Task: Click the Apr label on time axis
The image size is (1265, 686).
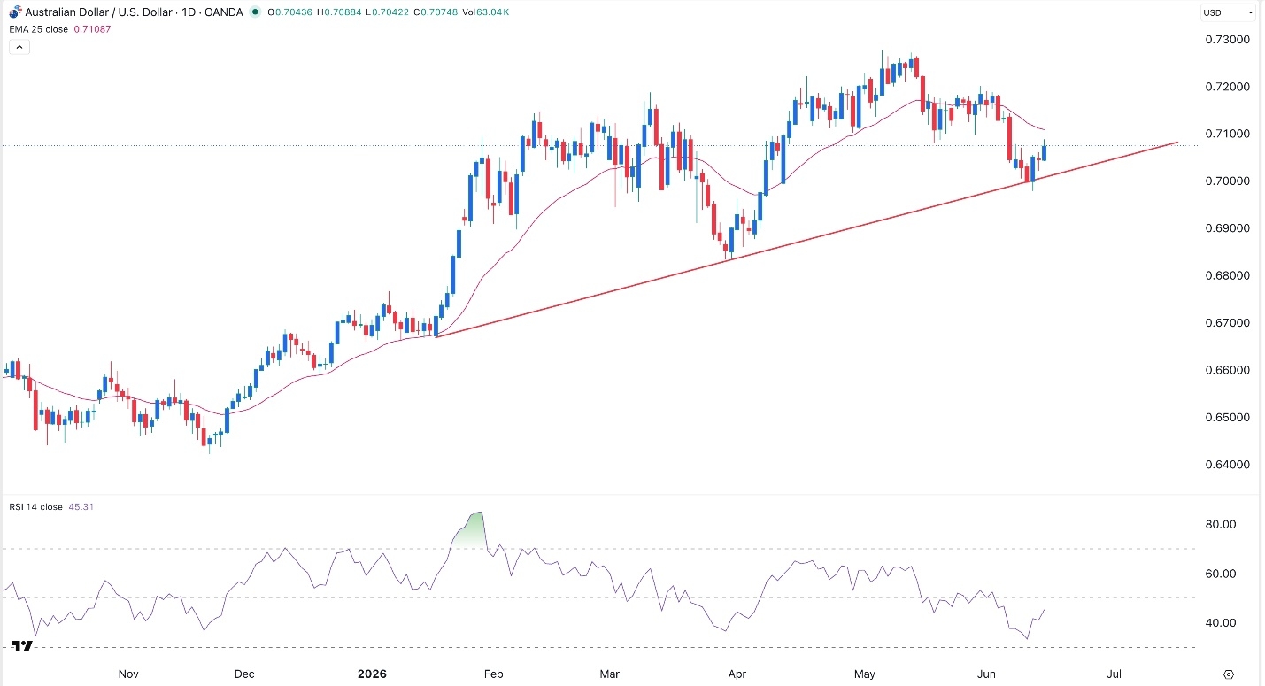Action: (x=737, y=674)
